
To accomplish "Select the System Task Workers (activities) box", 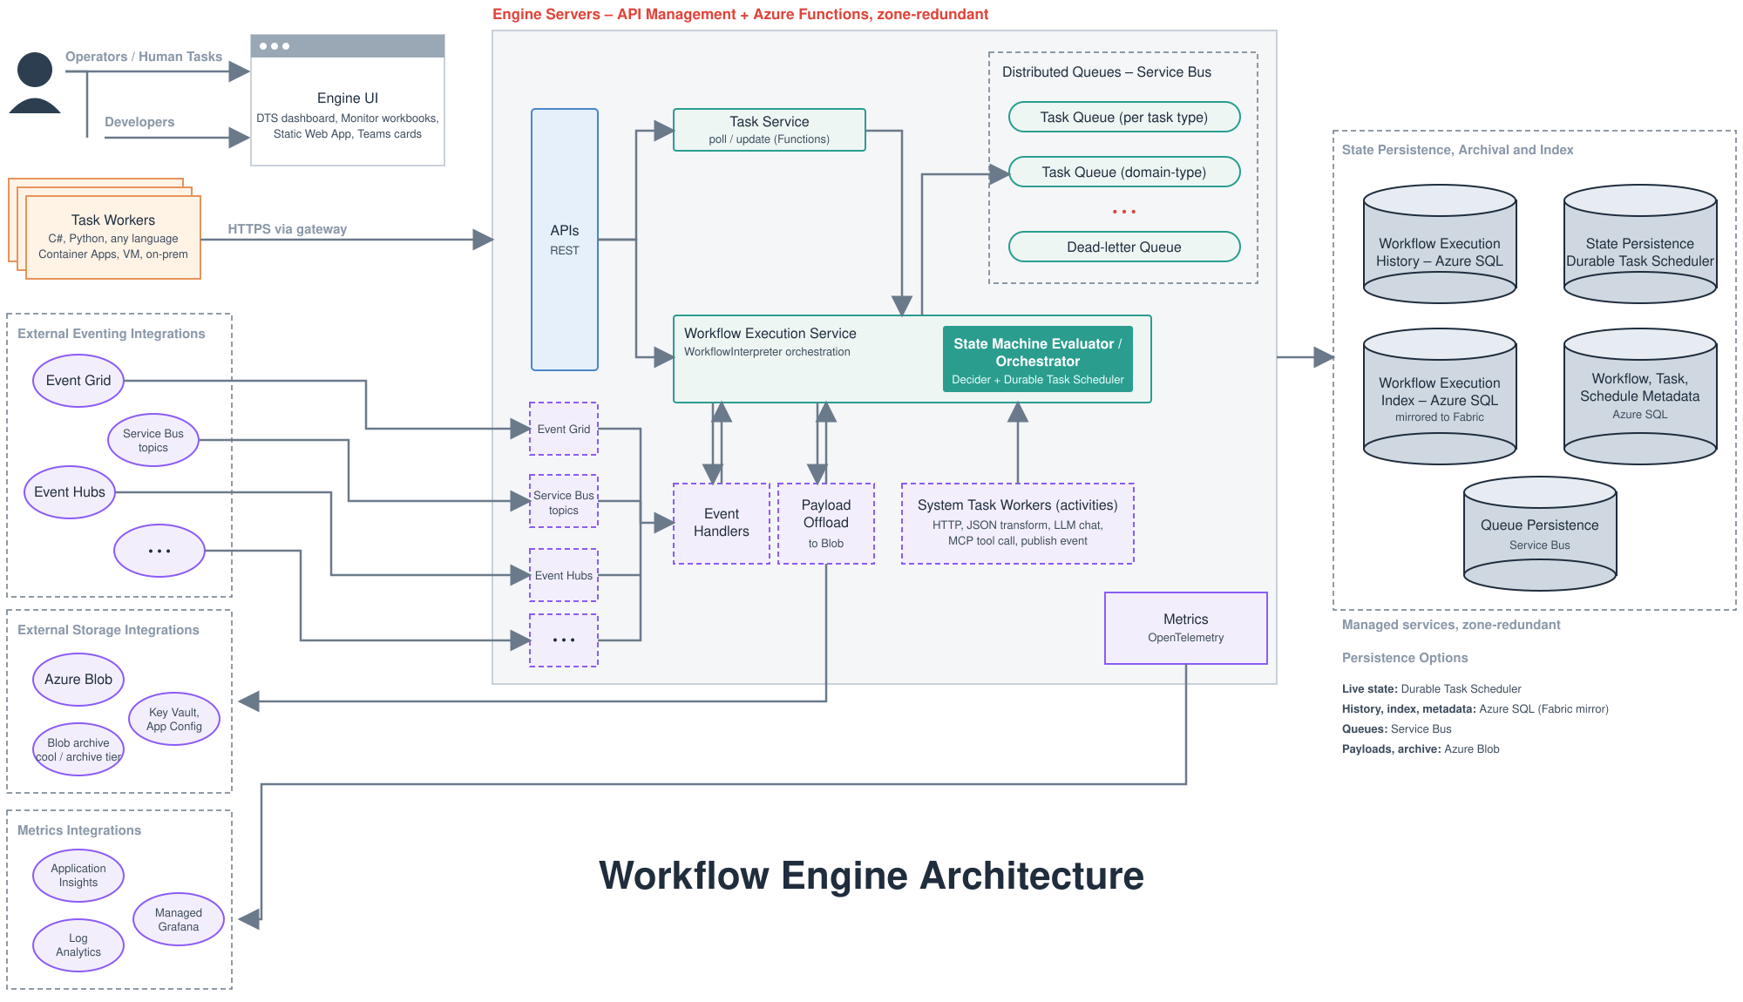I will [x=1018, y=524].
